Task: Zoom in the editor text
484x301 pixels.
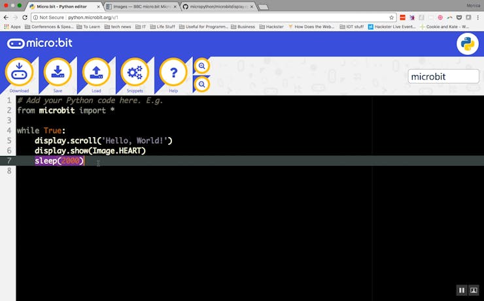Action: [202, 66]
